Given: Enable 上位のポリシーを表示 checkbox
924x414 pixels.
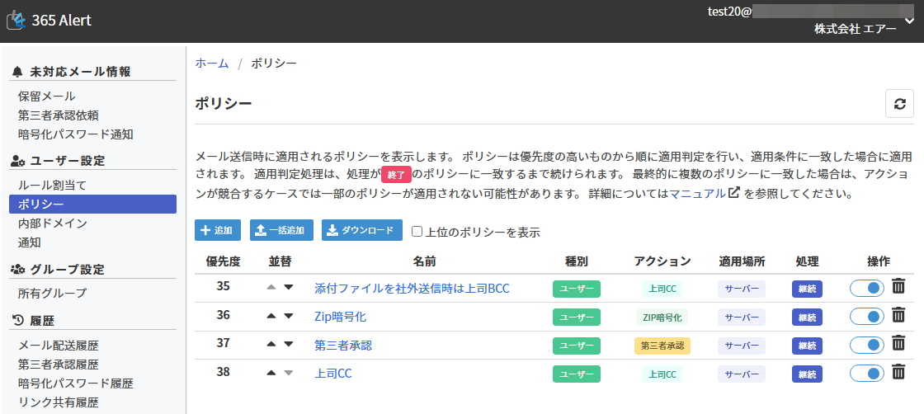Looking at the screenshot, I should [x=417, y=232].
